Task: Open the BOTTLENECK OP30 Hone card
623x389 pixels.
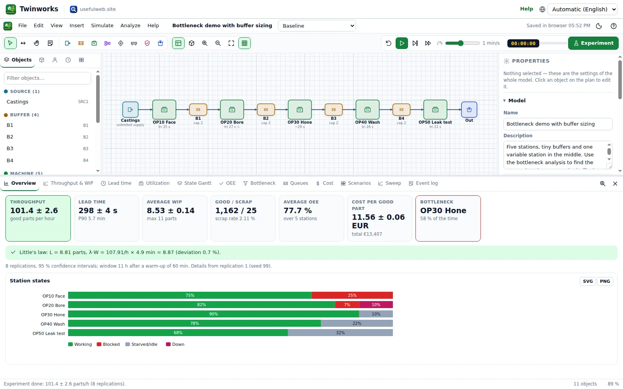Action: 448,218
